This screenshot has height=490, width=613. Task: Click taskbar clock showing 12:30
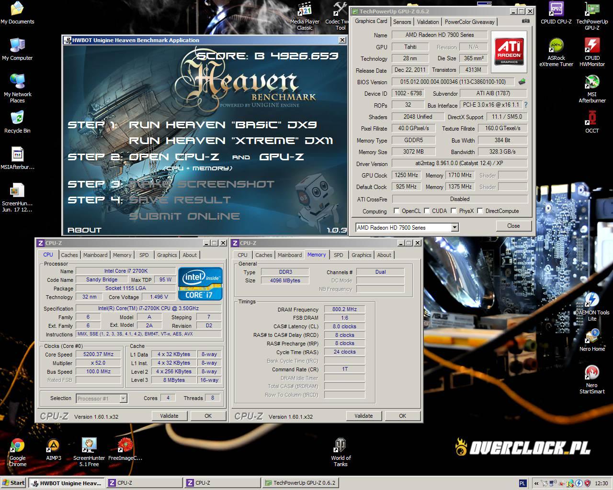(601, 483)
